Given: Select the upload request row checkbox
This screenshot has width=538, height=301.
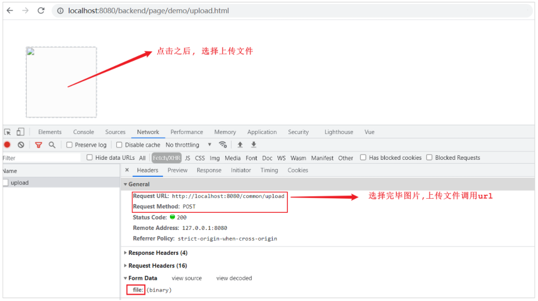Looking at the screenshot, I should click(5, 183).
